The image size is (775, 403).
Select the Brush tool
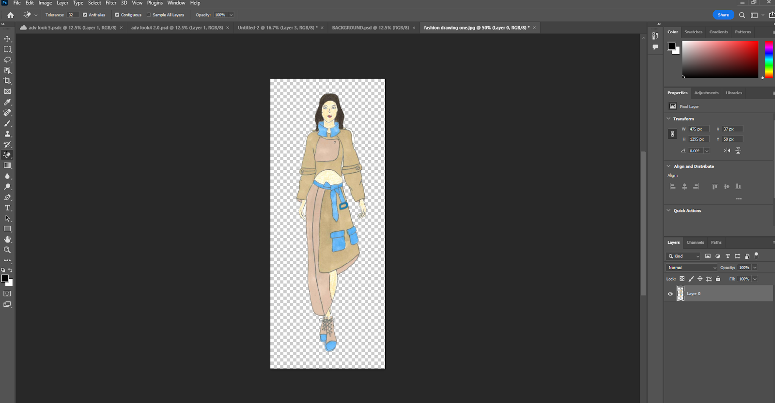tap(7, 123)
